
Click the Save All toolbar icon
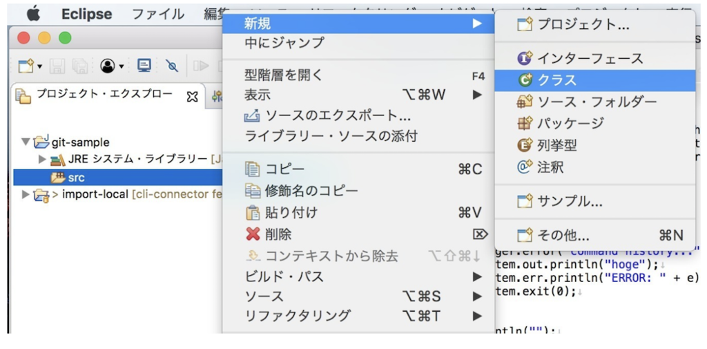(80, 66)
